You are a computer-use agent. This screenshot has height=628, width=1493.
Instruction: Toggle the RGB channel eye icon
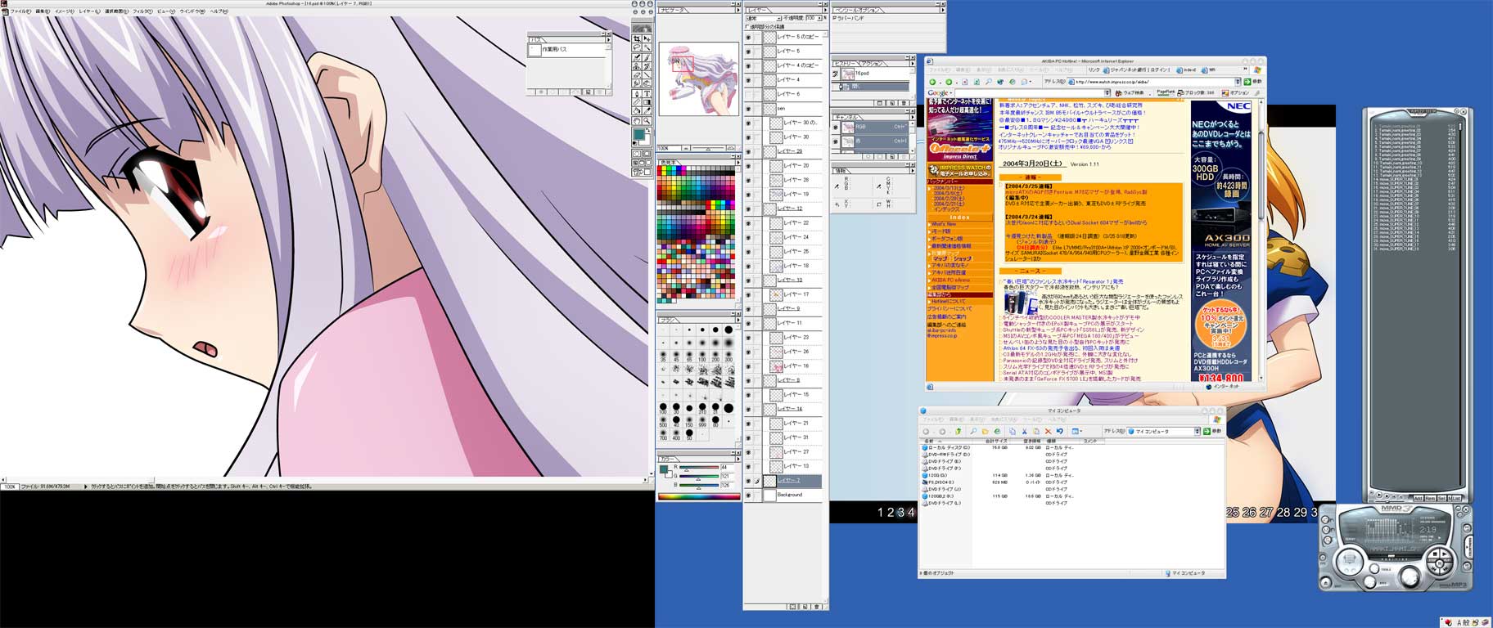[x=835, y=127]
